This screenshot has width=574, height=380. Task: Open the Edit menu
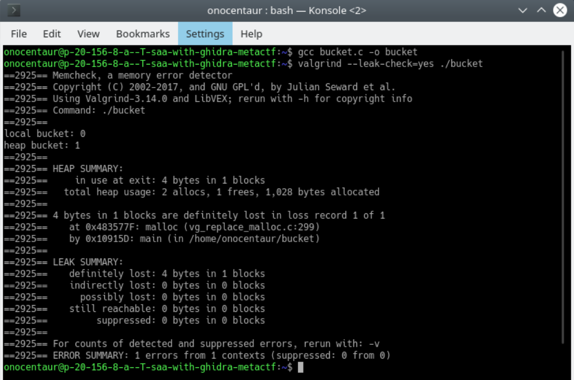[52, 34]
